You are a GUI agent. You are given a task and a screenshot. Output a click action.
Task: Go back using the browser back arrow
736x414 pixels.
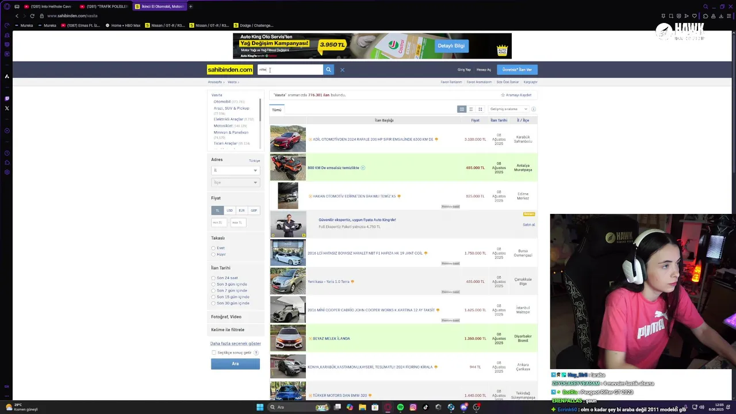pos(17,16)
